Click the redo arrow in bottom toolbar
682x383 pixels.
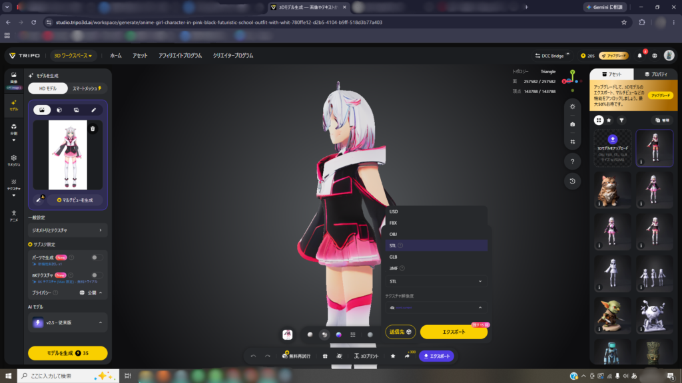pos(268,356)
